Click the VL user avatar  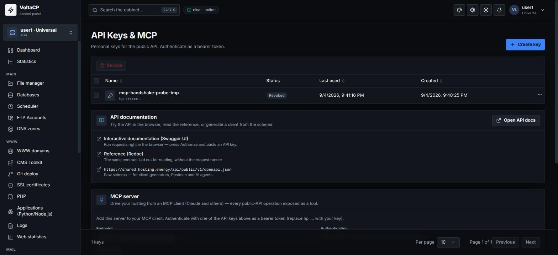click(514, 10)
